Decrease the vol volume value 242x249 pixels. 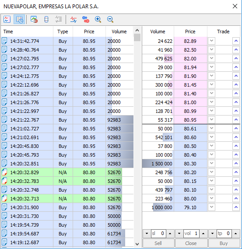pyautogui.click(x=179, y=234)
